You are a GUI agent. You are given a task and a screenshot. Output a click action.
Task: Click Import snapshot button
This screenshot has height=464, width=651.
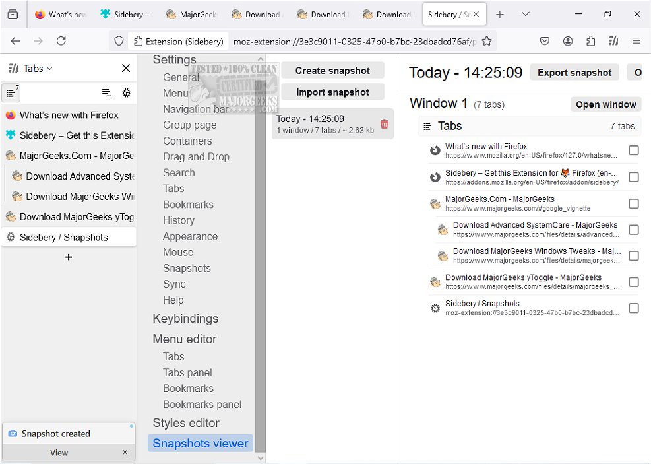(332, 92)
